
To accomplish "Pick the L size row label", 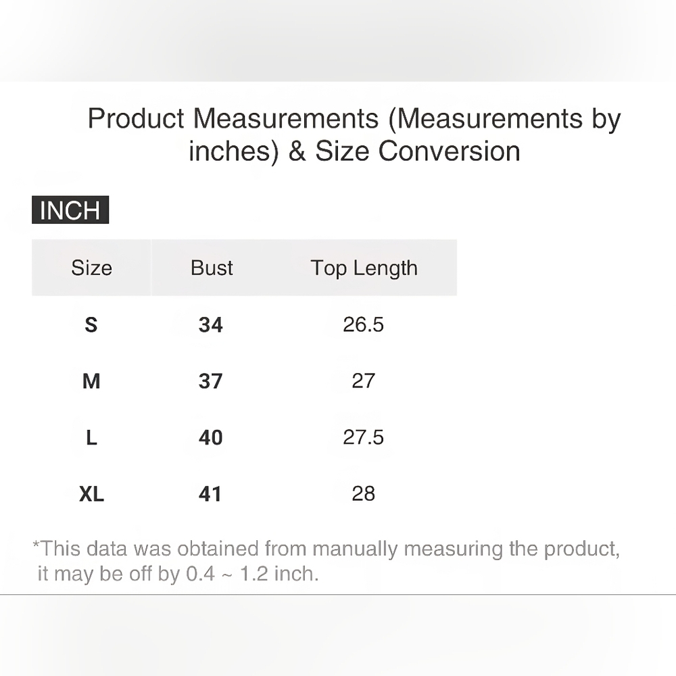I will coord(91,438).
